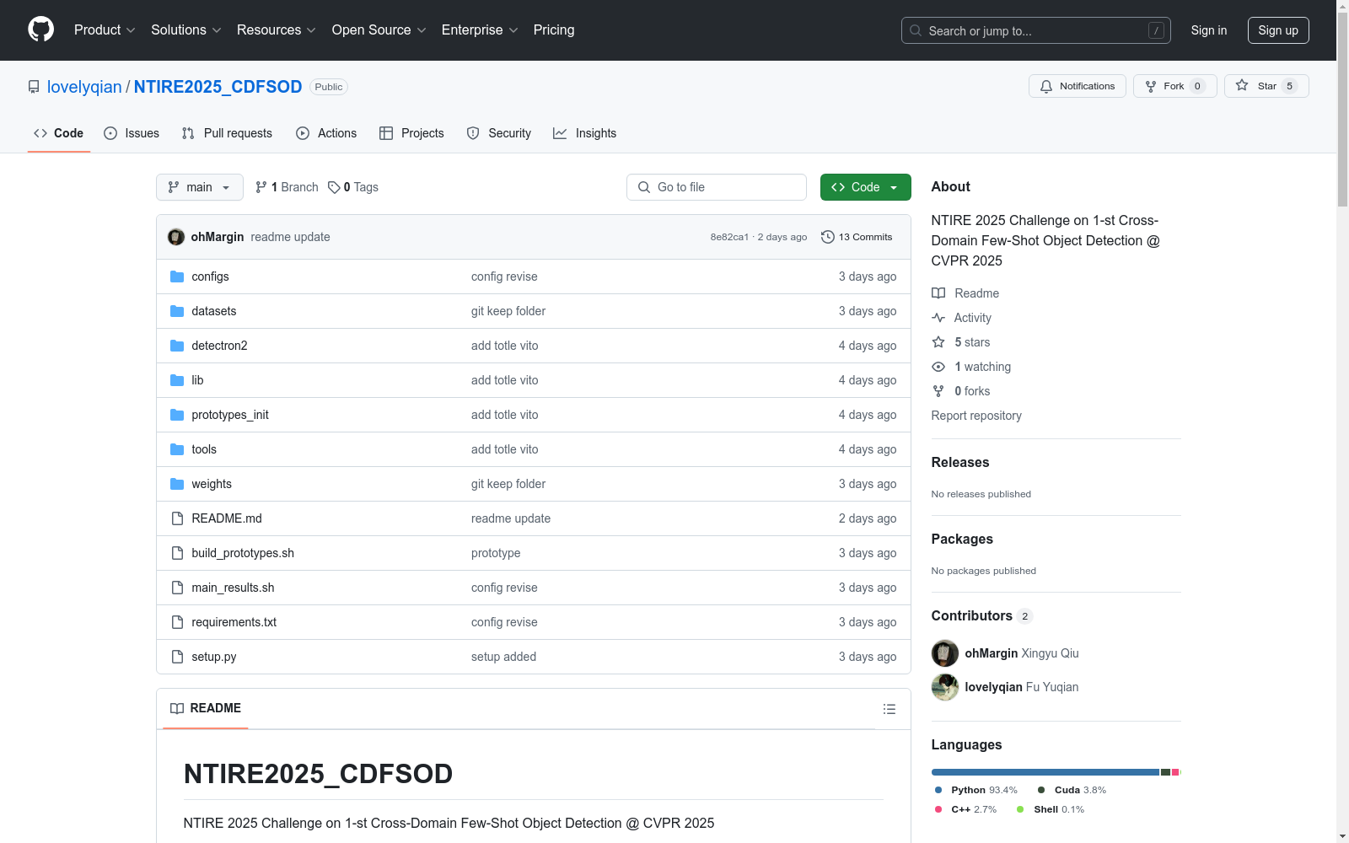Click the Notifications bell icon
1349x843 pixels.
pyautogui.click(x=1046, y=86)
